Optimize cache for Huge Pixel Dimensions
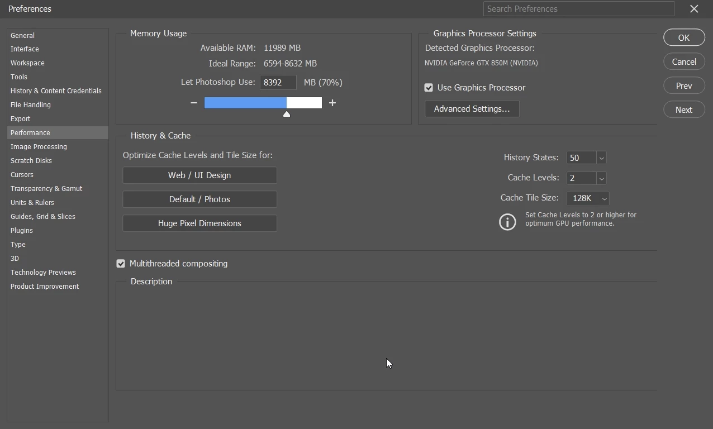This screenshot has width=713, height=429. pos(199,223)
